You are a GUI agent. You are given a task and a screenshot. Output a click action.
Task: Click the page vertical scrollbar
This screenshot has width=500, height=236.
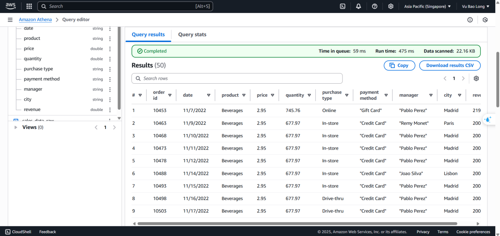(498, 79)
